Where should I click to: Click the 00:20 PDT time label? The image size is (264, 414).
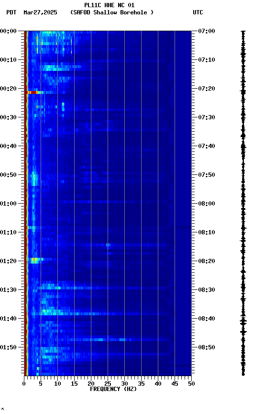[x=8, y=89]
